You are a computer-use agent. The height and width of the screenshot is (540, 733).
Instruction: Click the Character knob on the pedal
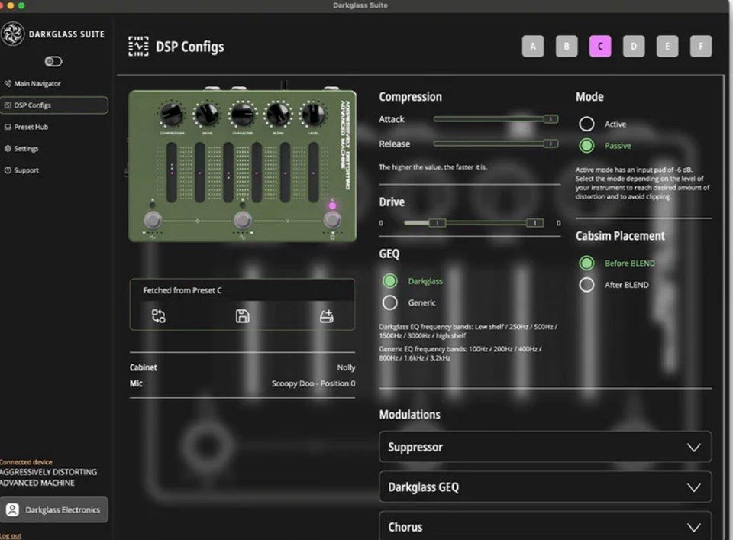(x=242, y=114)
